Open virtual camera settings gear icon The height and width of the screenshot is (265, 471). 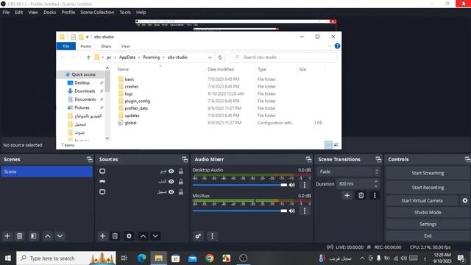pos(464,200)
